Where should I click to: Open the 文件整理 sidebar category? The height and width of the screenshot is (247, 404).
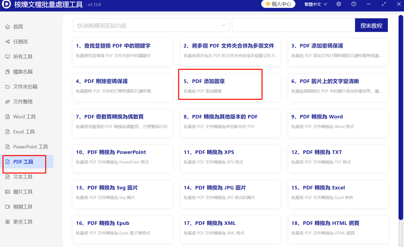22,102
